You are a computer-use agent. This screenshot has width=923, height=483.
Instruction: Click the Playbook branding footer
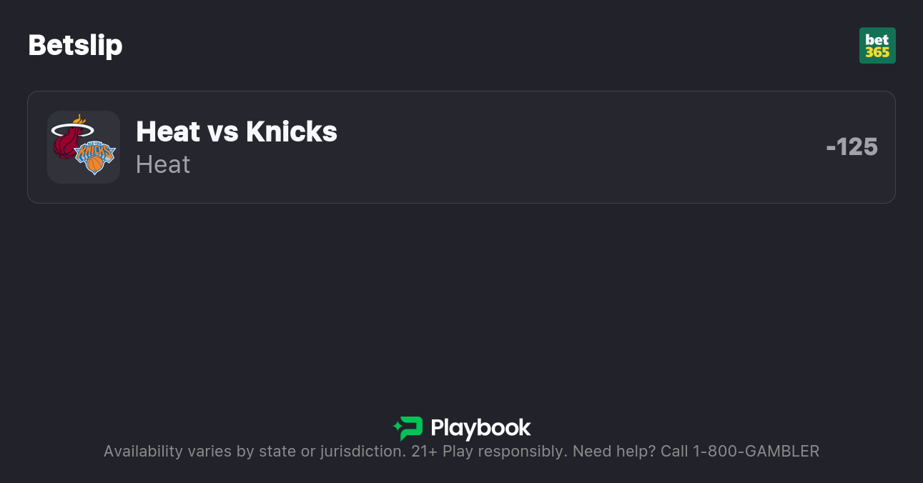click(461, 429)
